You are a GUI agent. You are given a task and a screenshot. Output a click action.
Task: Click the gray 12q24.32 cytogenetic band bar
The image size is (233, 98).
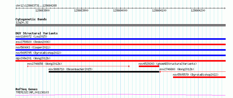pyautogui.click(x=120, y=25)
